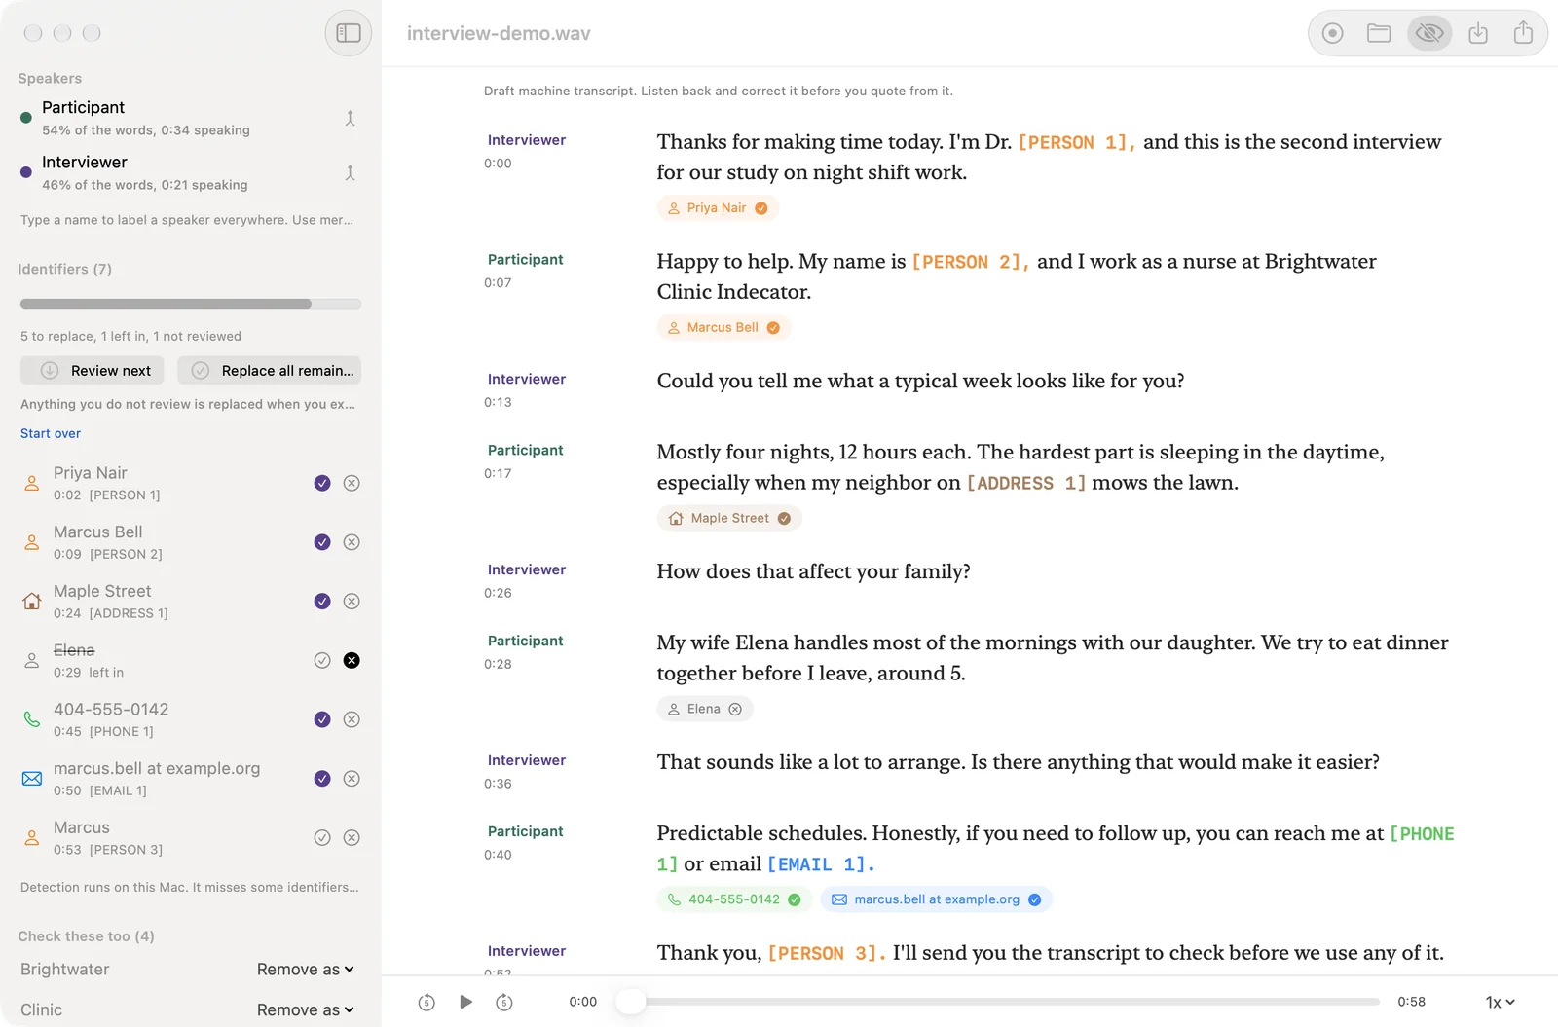Image resolution: width=1558 pixels, height=1027 pixels.
Task: Click Review next button
Action: pos(93,371)
